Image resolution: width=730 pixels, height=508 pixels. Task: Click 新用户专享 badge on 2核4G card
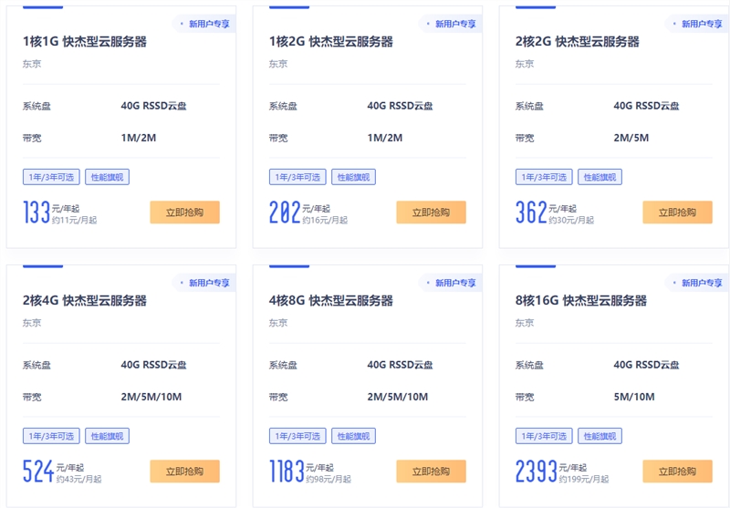(x=204, y=283)
